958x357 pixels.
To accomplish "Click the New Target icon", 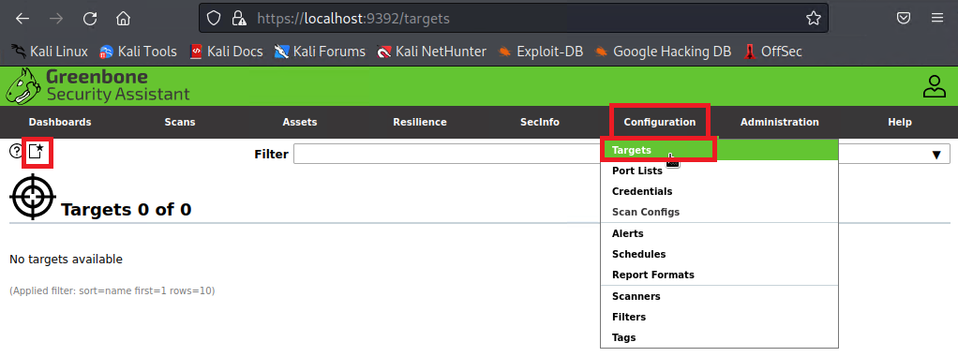I will click(37, 152).
